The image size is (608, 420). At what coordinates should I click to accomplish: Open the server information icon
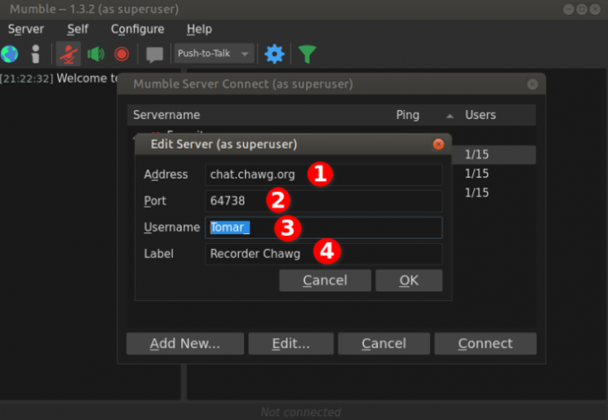click(35, 54)
